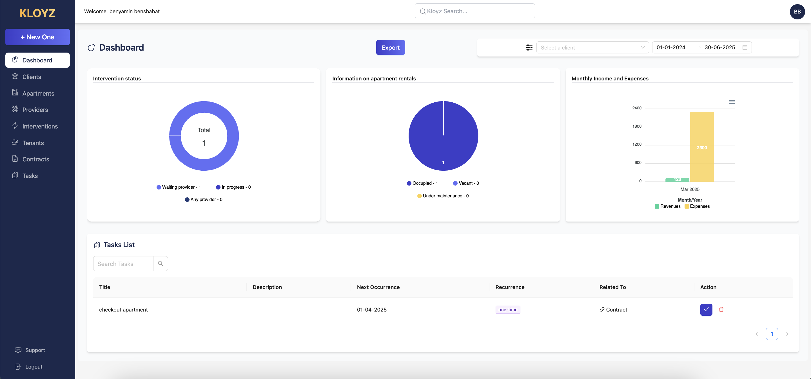Click inside the Search Tasks field
This screenshot has height=379, width=811.
tap(123, 264)
